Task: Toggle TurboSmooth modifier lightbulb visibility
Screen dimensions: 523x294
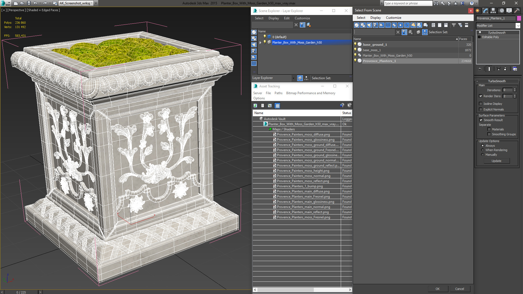Action: click(x=480, y=32)
